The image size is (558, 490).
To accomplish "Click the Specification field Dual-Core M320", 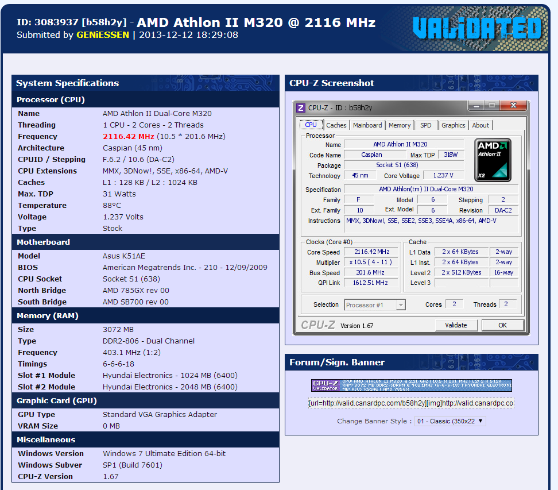I will pyautogui.click(x=431, y=189).
